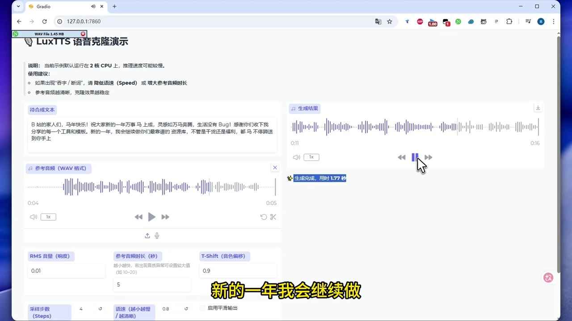This screenshot has height=321, width=572.
Task: Open the green N extension
Action: pyautogui.click(x=458, y=21)
